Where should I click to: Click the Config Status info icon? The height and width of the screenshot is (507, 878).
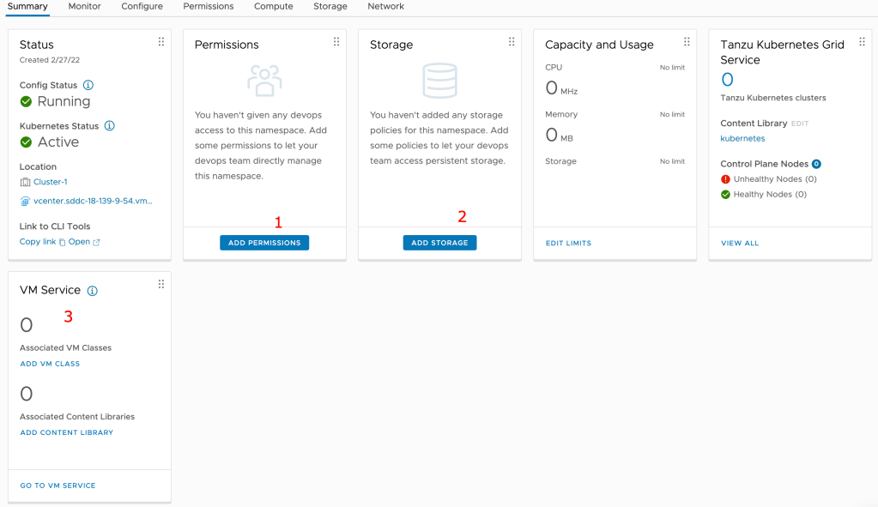click(x=88, y=86)
